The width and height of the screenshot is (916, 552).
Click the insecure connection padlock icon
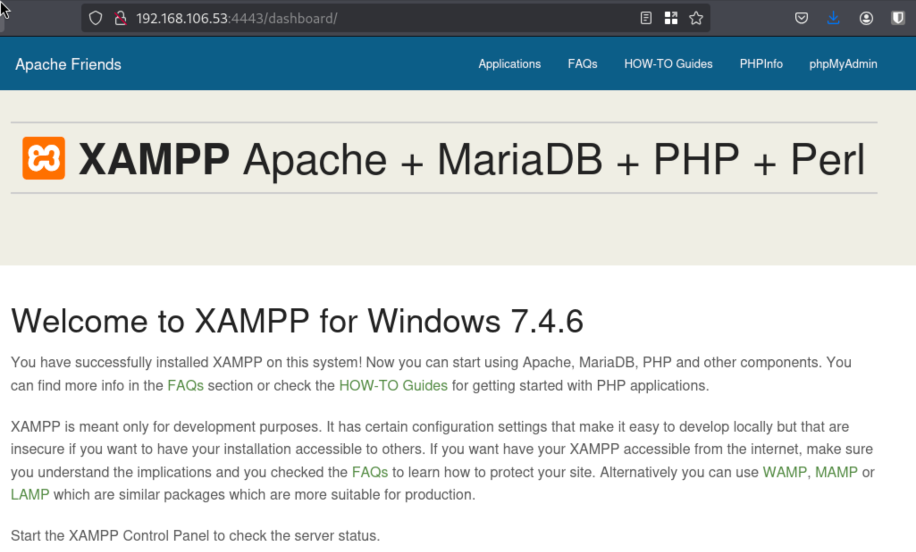(120, 19)
